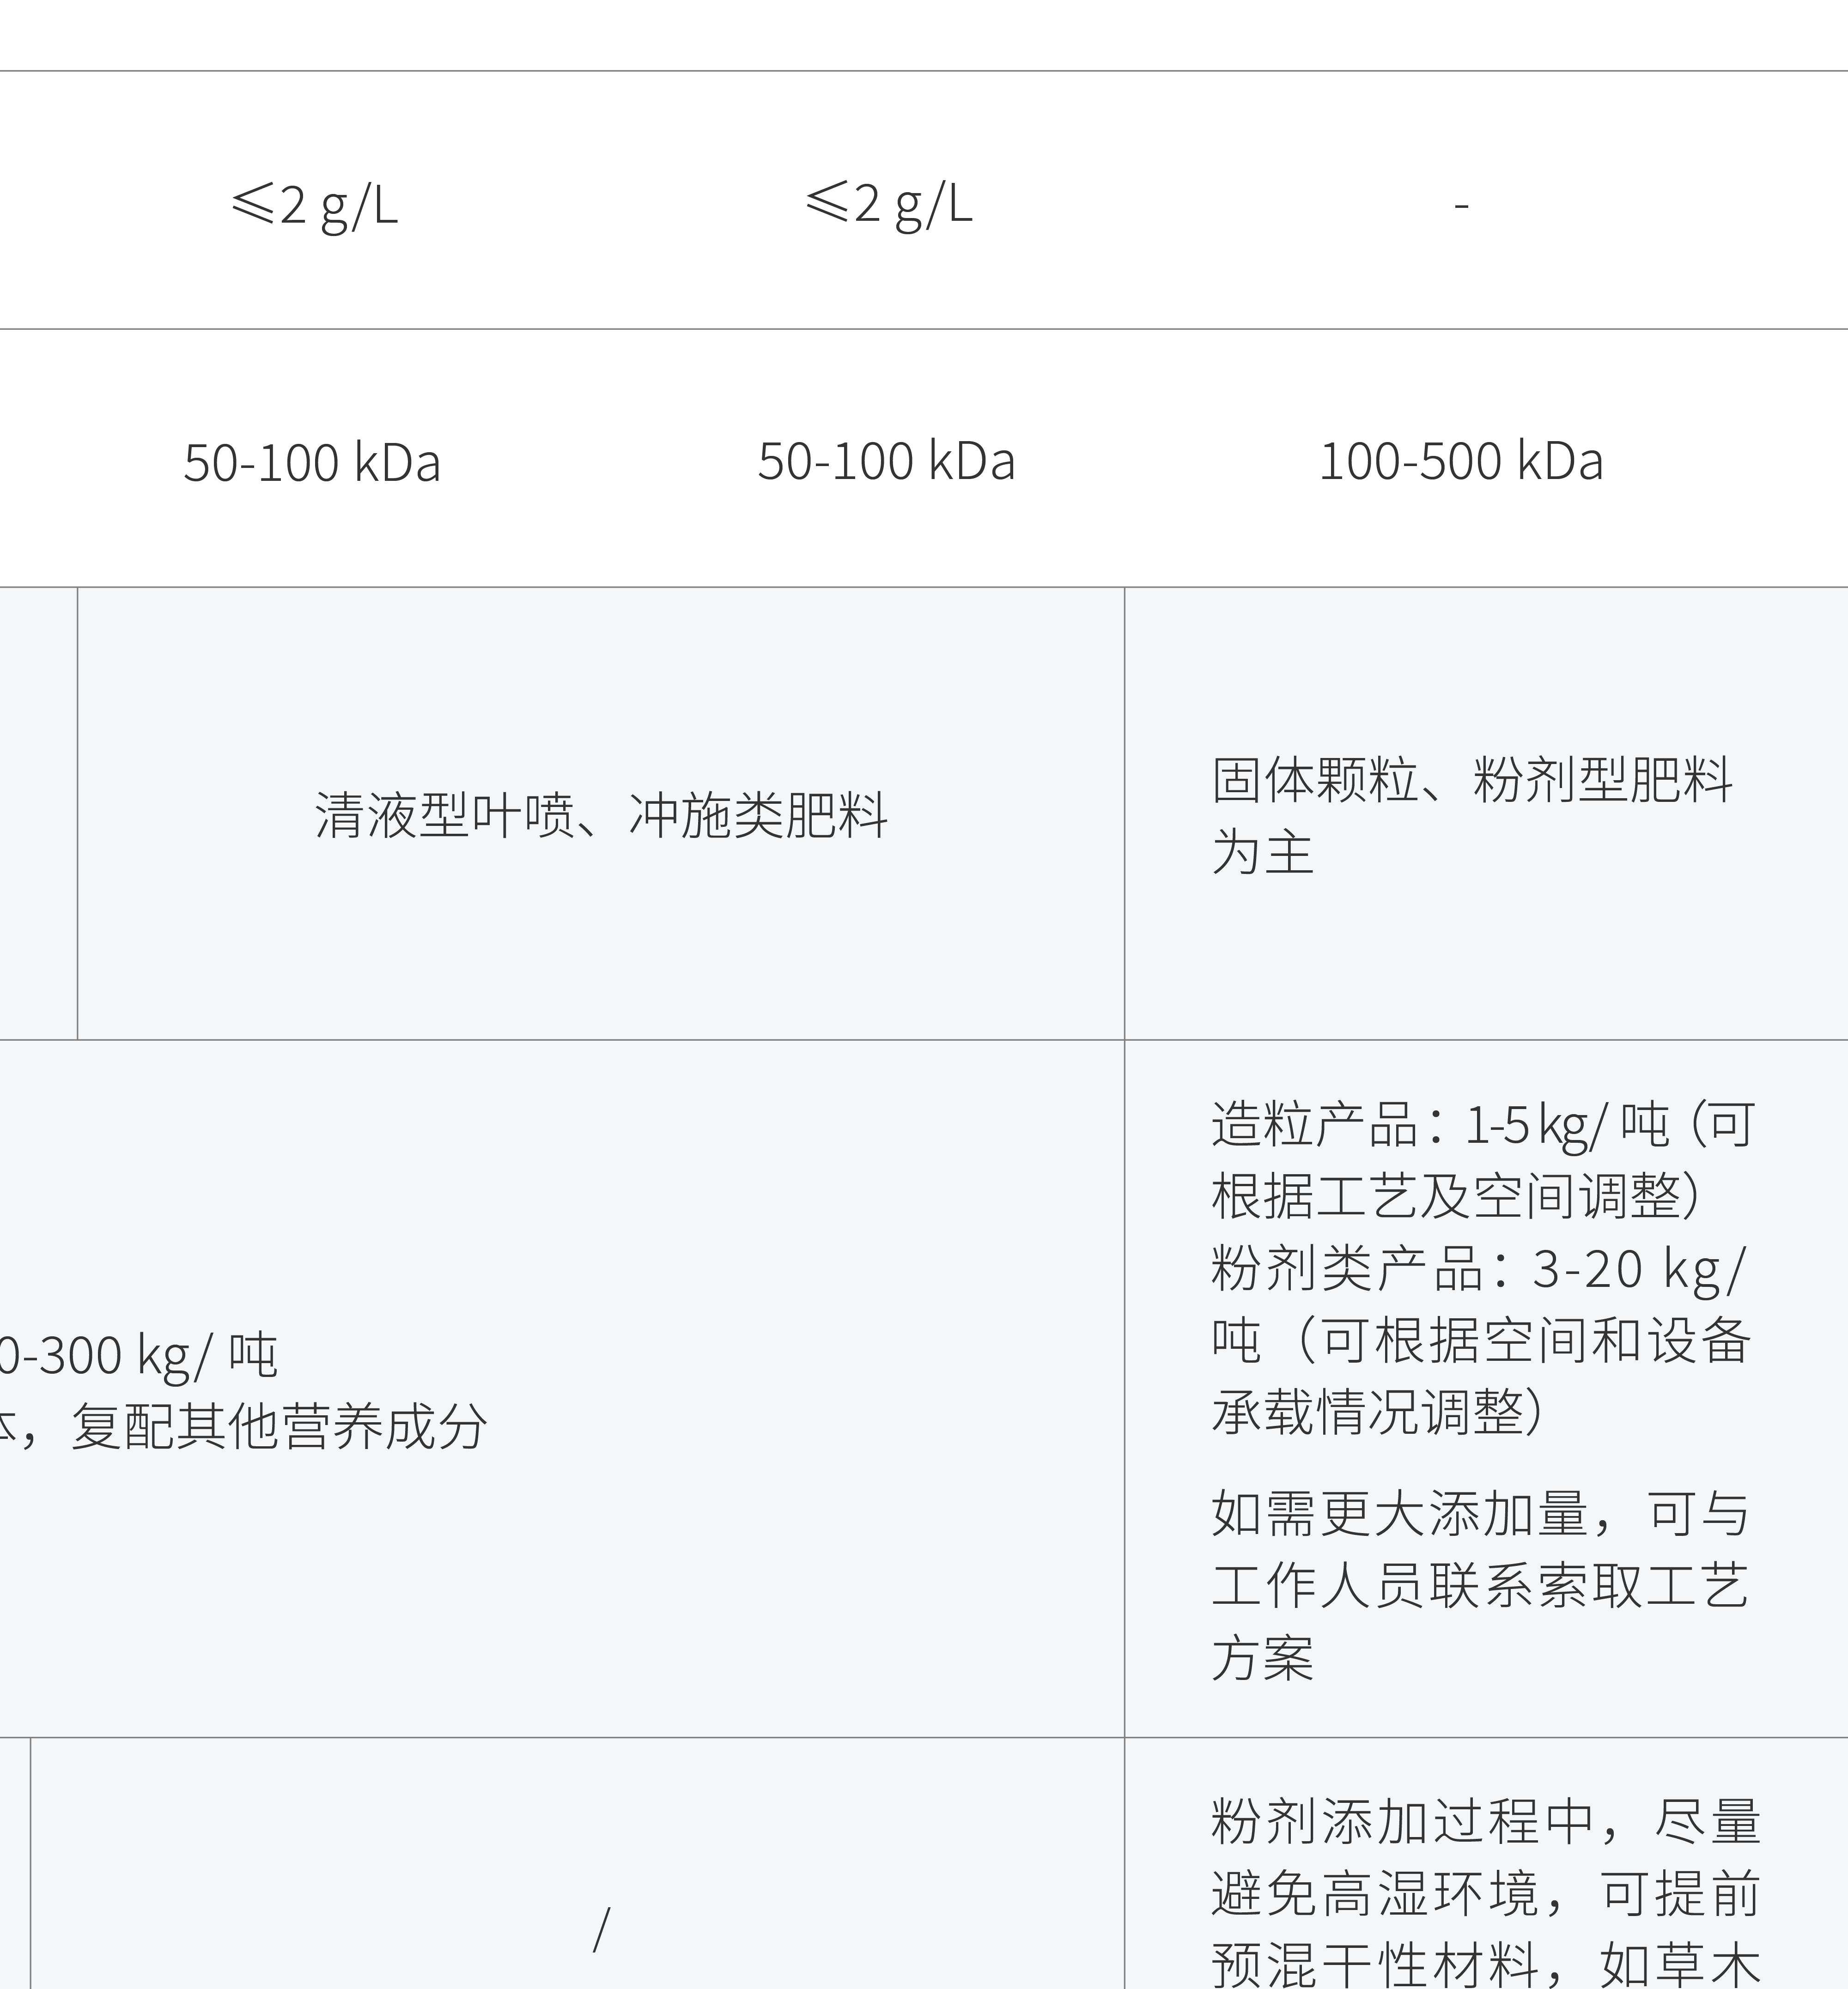Click the second ≤2 g/L value
The image size is (1848, 1989).
(x=888, y=203)
